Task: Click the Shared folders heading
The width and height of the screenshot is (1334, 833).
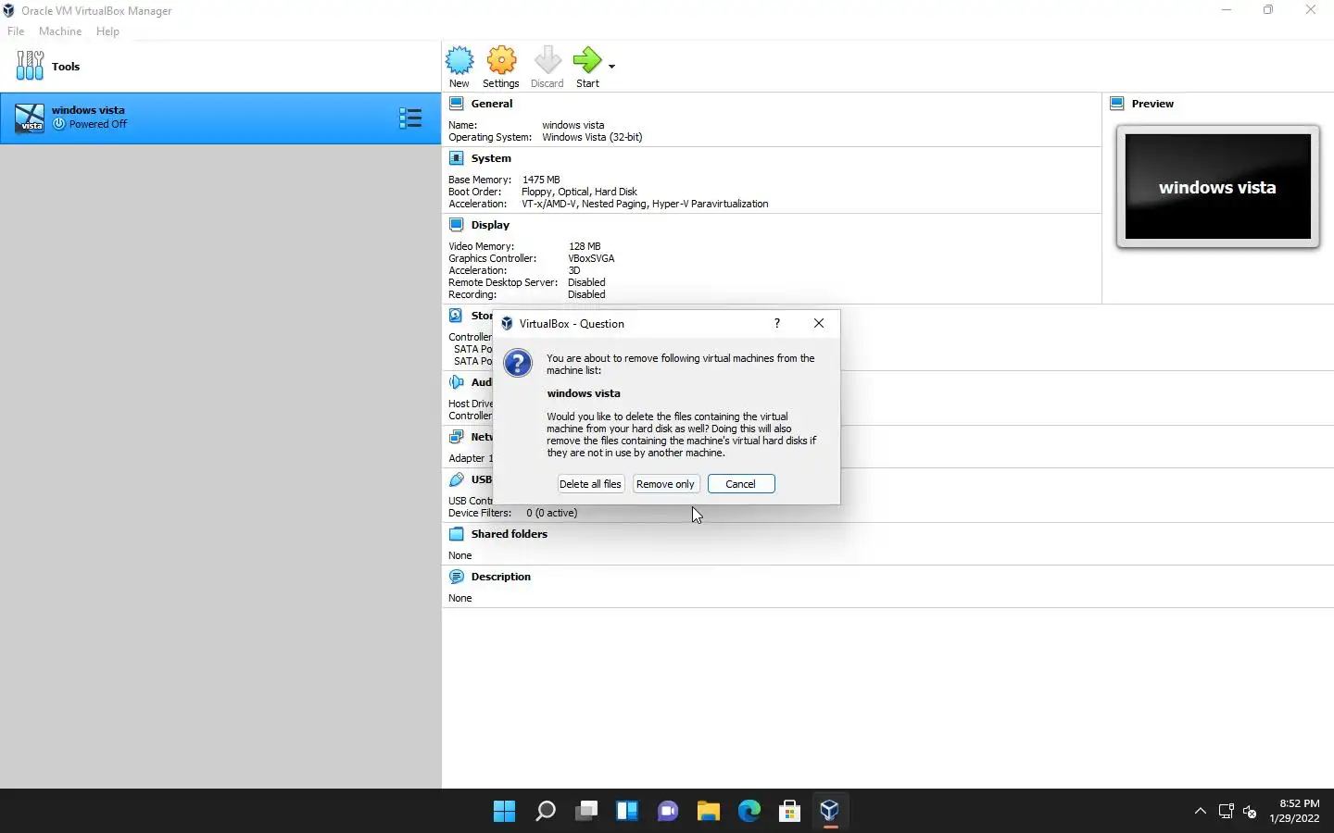Action: [x=510, y=534]
